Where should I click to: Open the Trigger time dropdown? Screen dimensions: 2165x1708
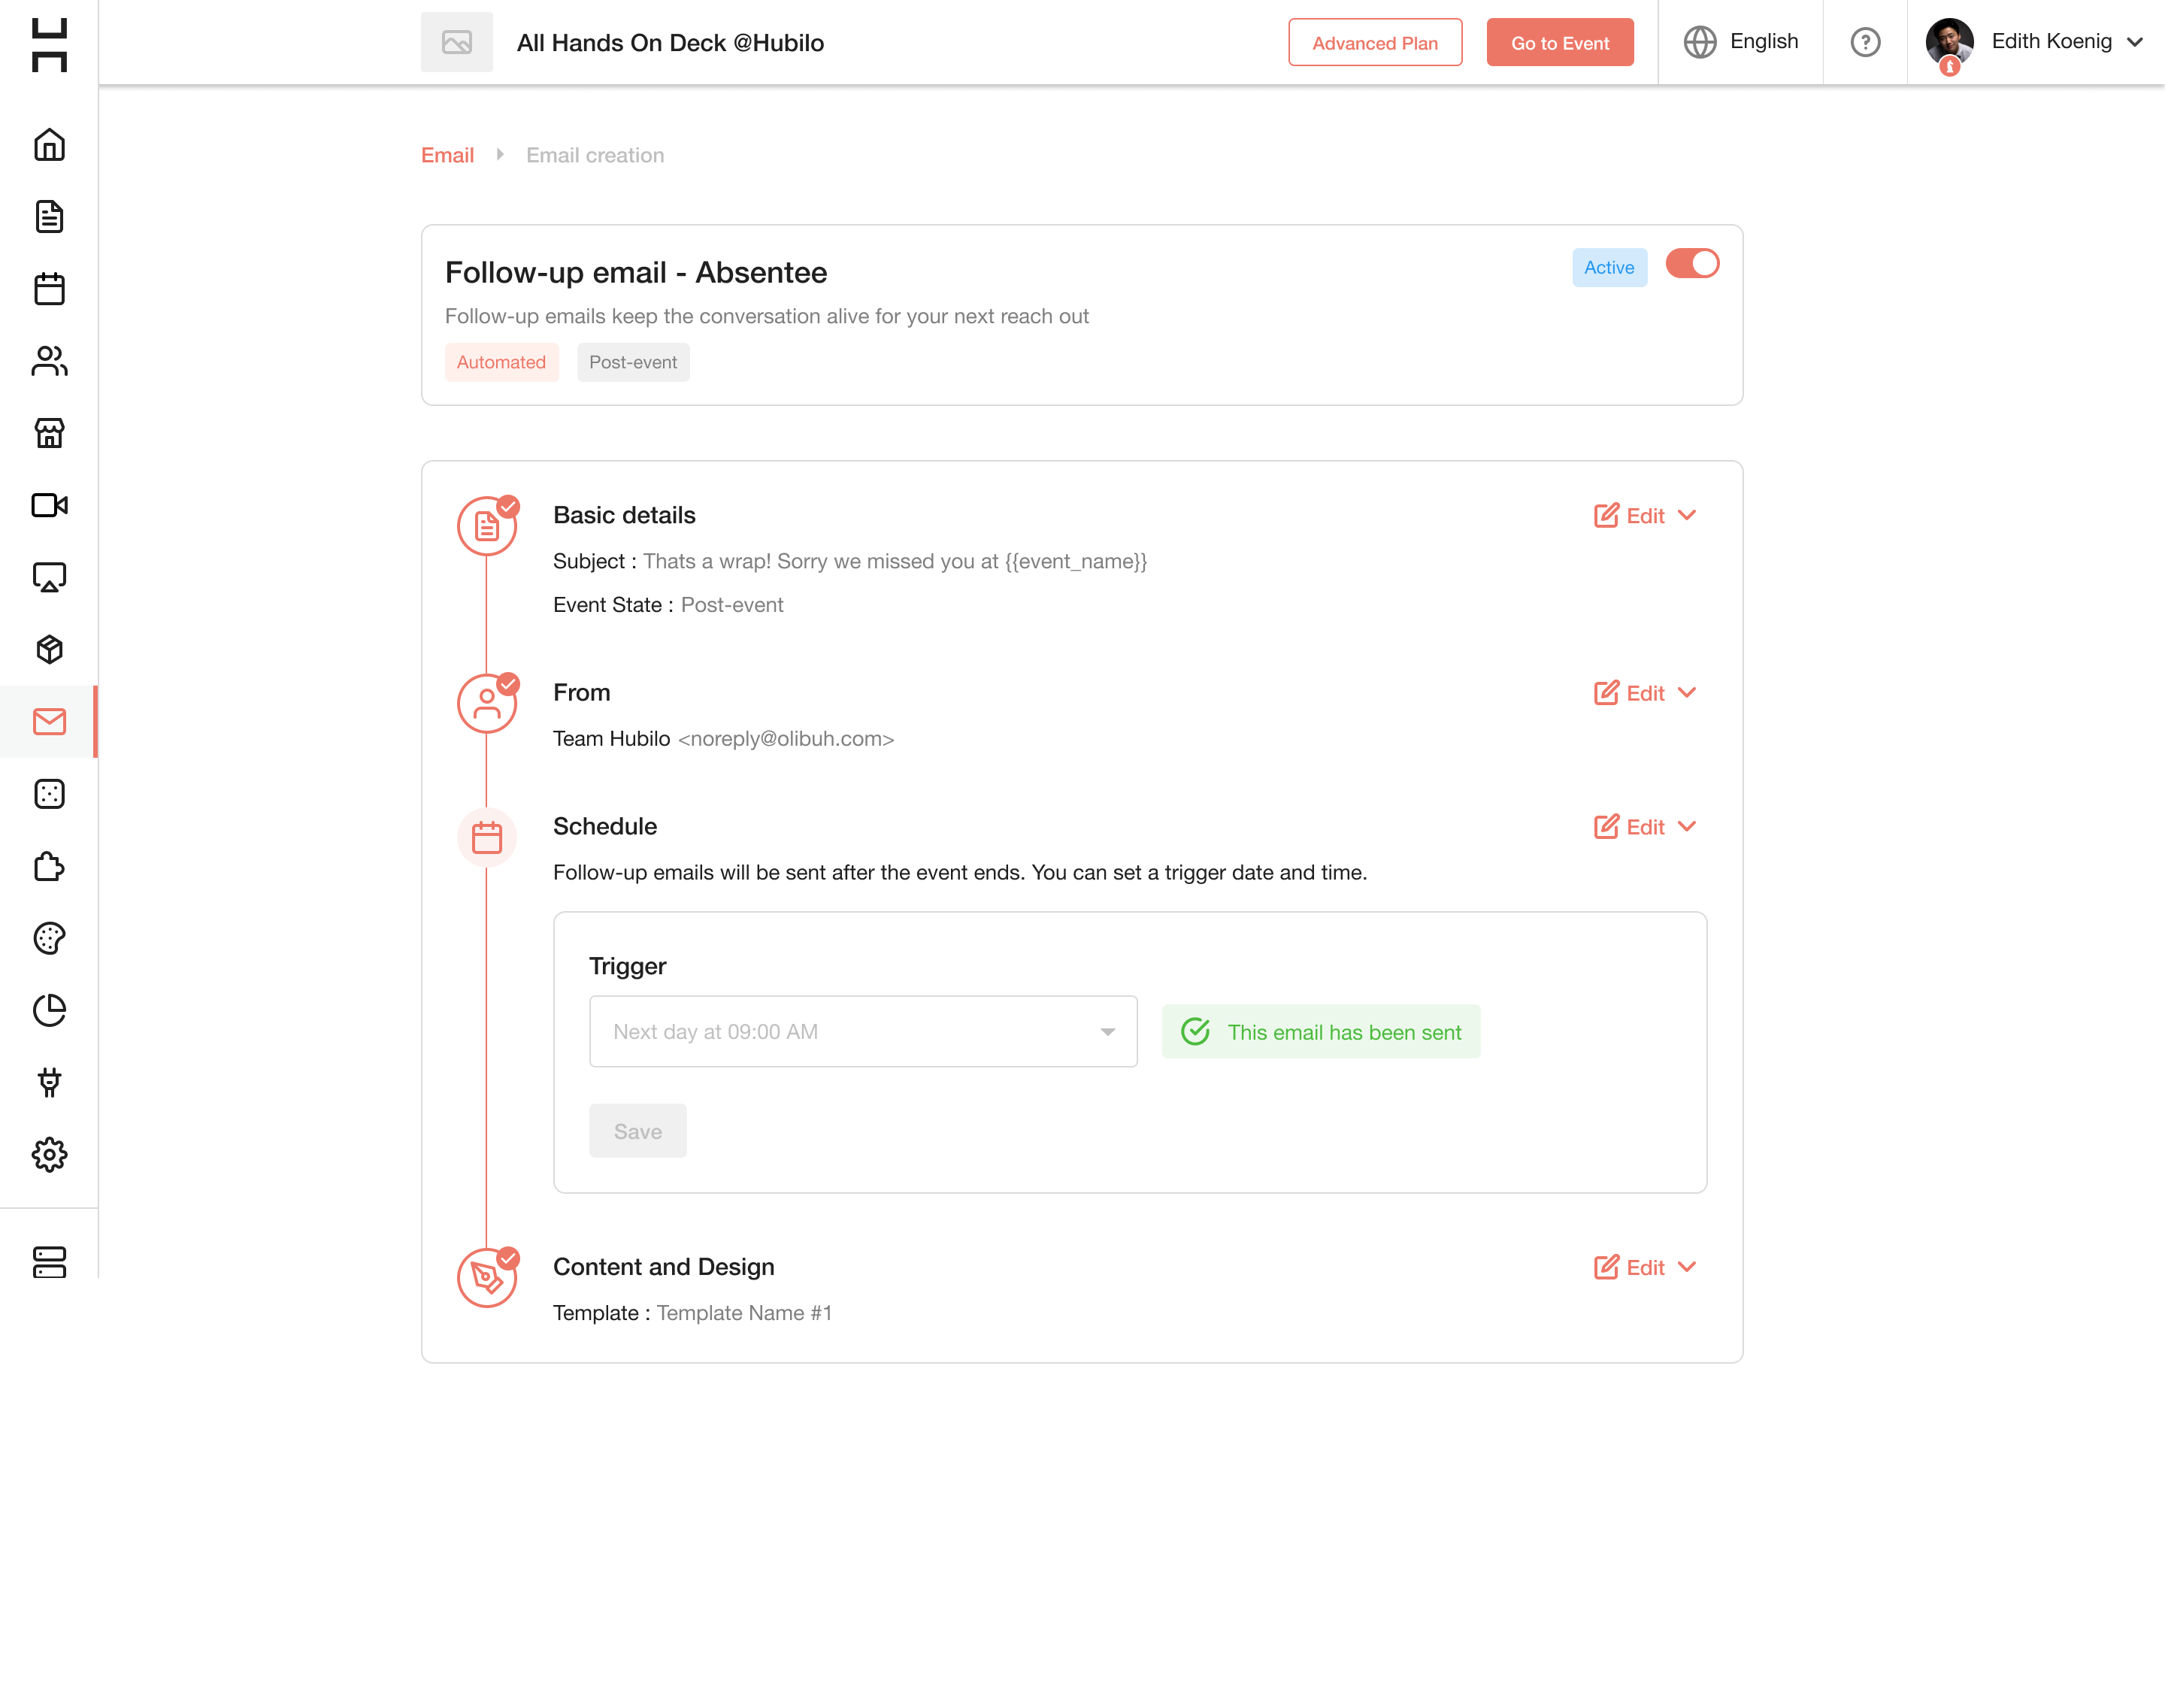(x=863, y=1031)
